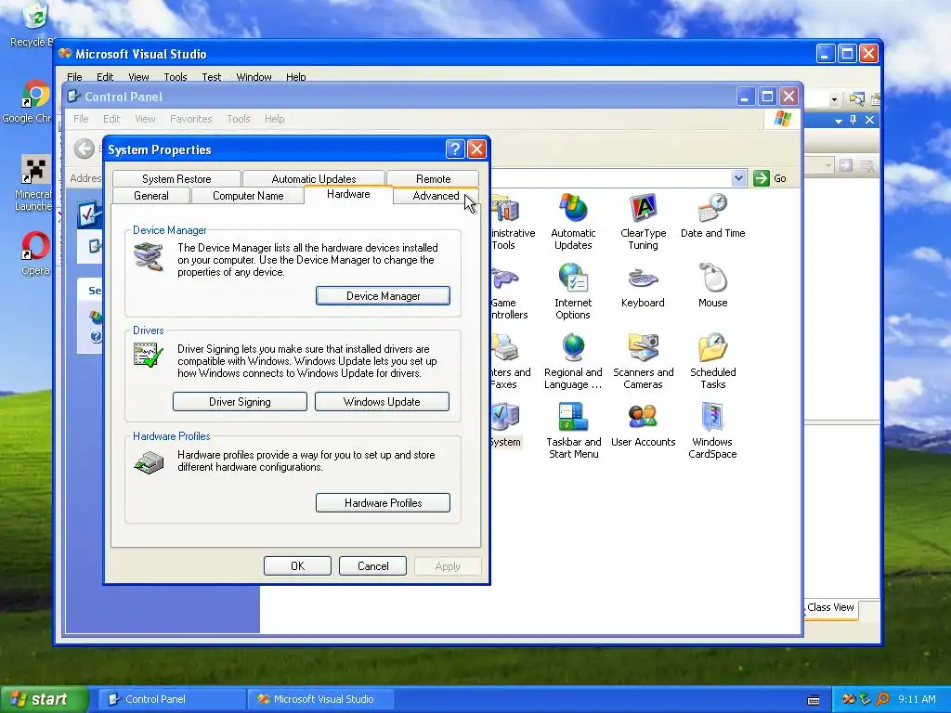Open Visual Studio View menu
The height and width of the screenshot is (713, 951).
(138, 77)
